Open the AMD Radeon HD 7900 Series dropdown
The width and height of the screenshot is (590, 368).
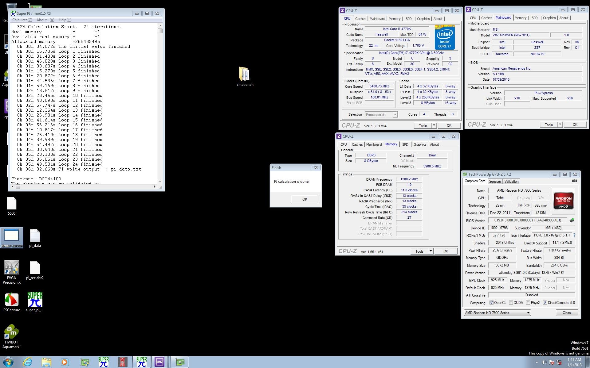click(x=497, y=313)
